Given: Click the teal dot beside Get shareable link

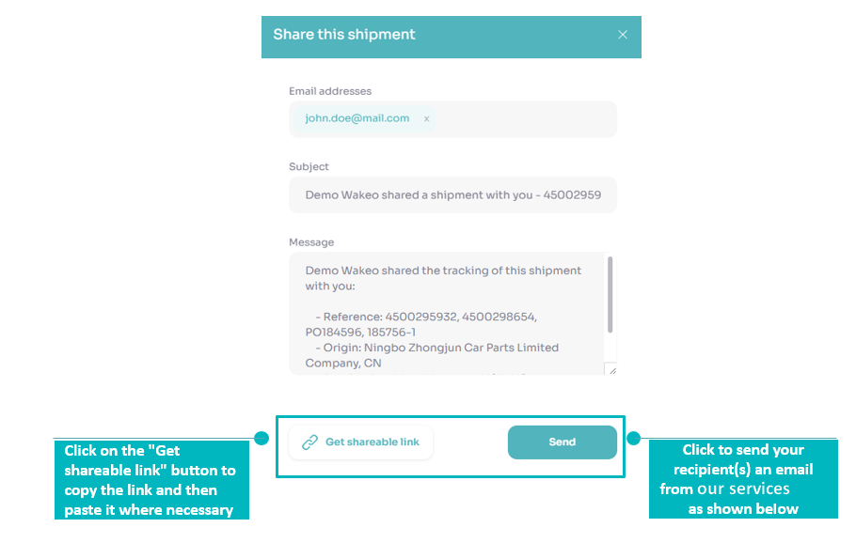Looking at the screenshot, I should coord(262,439).
